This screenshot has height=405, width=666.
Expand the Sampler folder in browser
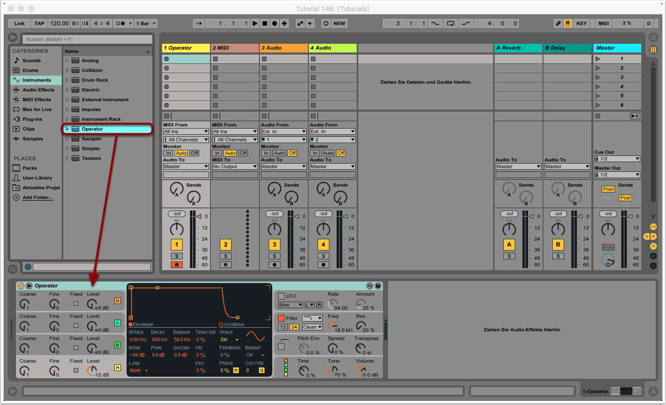(x=67, y=139)
